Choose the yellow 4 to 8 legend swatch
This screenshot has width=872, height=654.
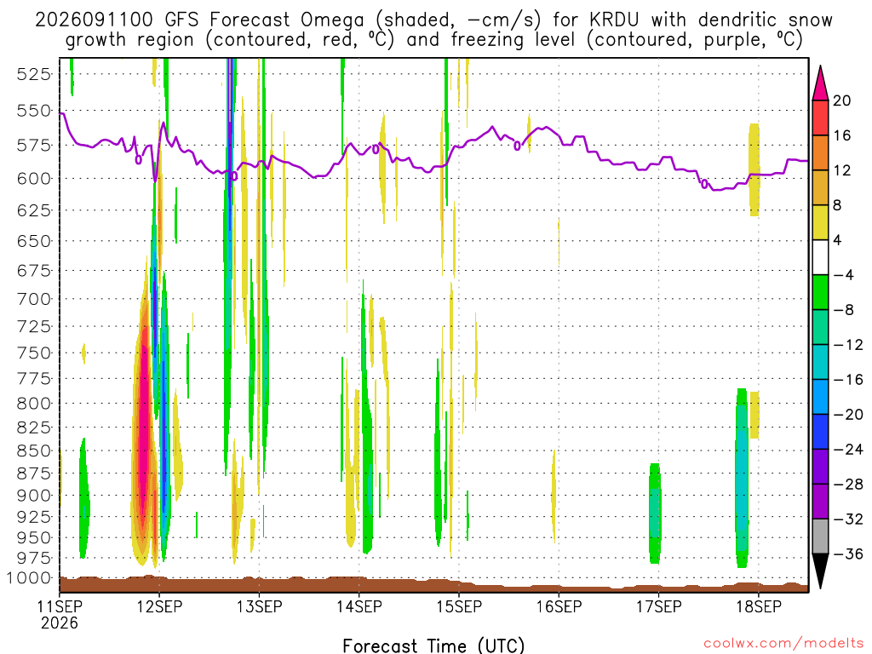820,222
